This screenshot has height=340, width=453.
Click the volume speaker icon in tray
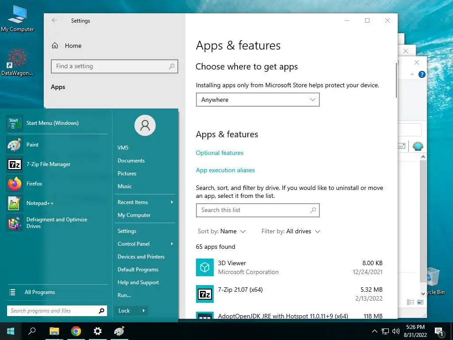396,331
